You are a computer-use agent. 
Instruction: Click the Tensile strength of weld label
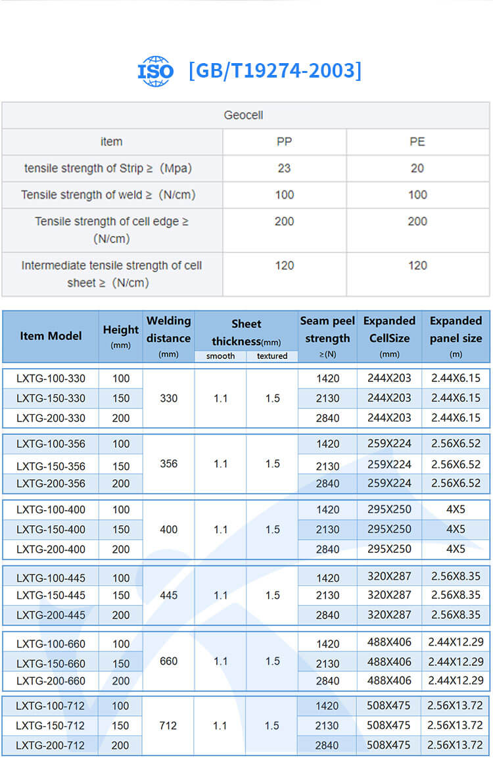tap(108, 195)
